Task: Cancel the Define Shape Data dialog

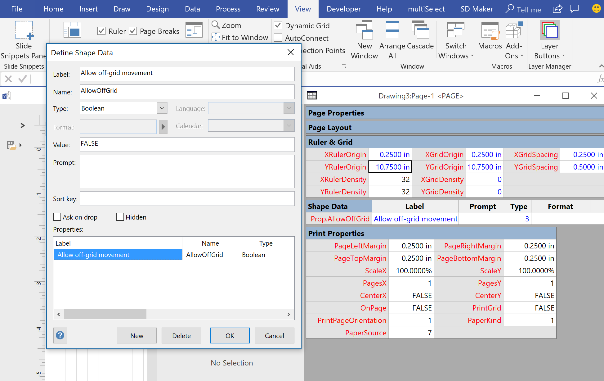Action: pos(274,335)
